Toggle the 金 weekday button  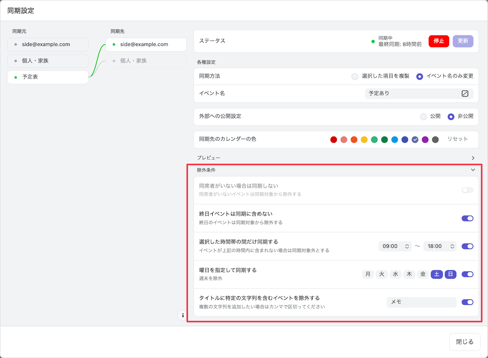(x=423, y=274)
